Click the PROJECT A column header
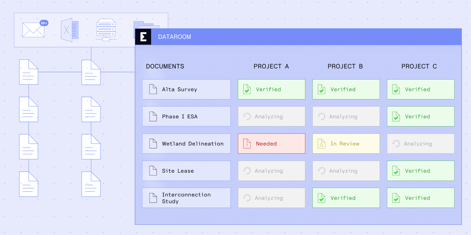This screenshot has width=471, height=235. pos(271,67)
